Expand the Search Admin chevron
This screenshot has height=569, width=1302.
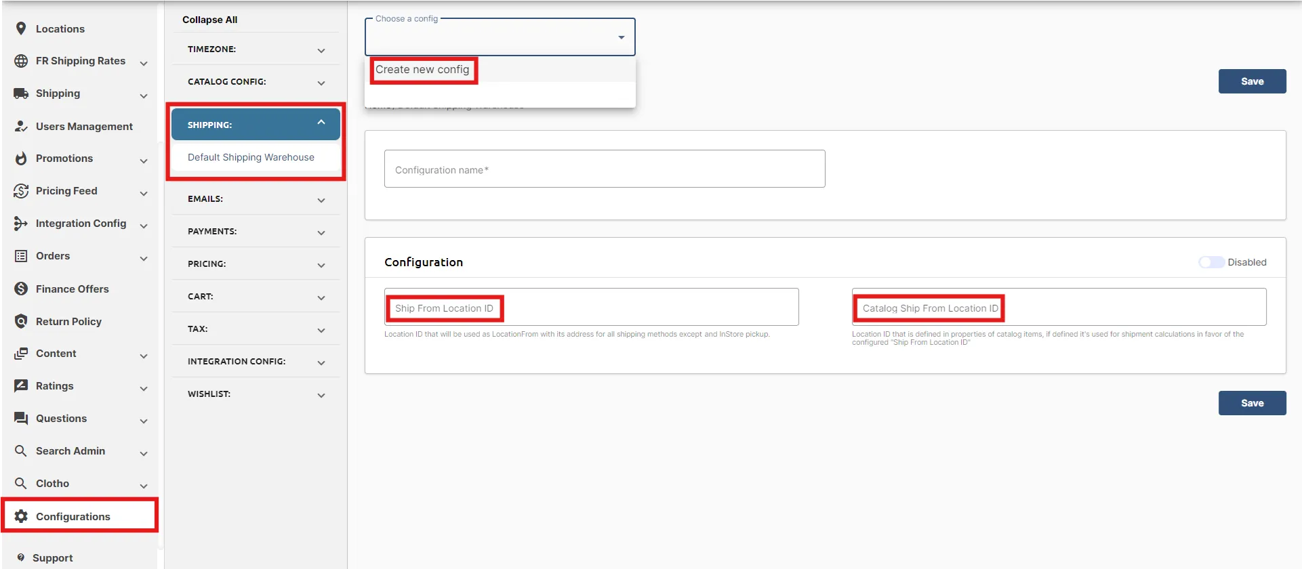[x=144, y=454]
